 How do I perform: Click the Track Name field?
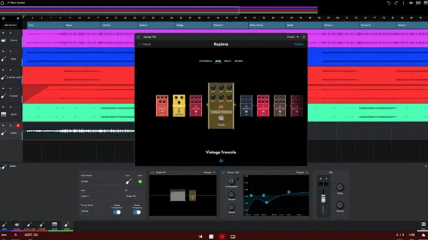pos(101,181)
